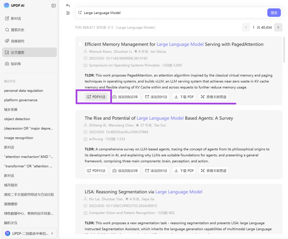
Task: Download PDF of the LLM Agents survey
Action: pyautogui.click(x=184, y=171)
